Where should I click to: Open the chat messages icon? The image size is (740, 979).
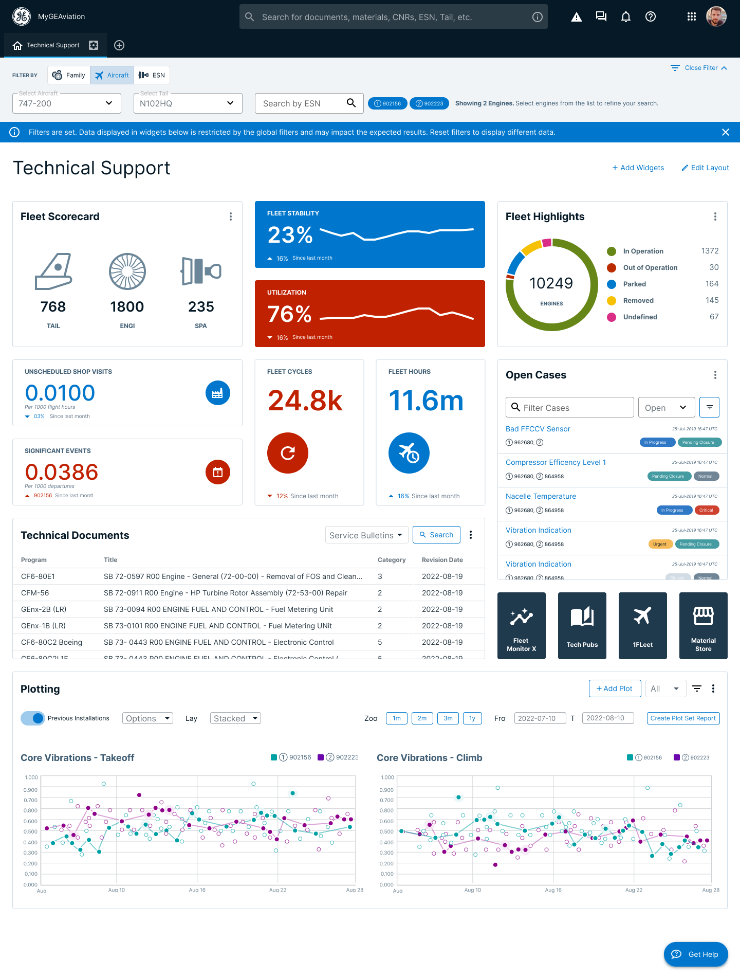(601, 17)
